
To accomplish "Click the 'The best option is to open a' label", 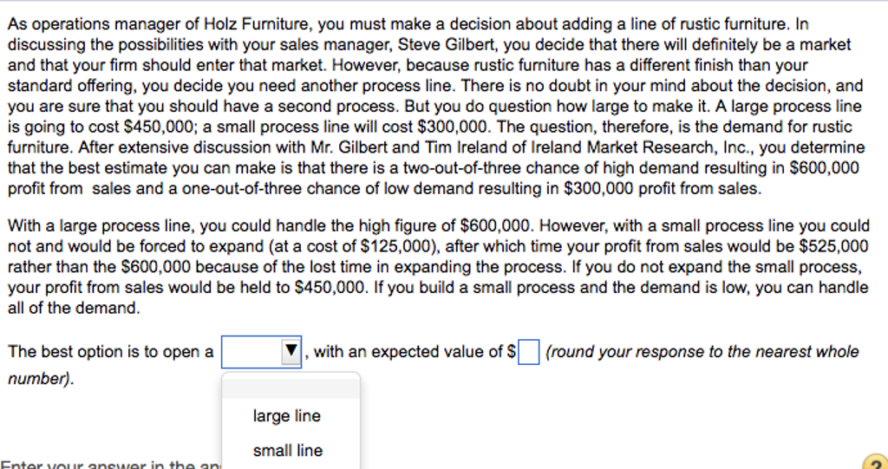I will click(x=110, y=352).
